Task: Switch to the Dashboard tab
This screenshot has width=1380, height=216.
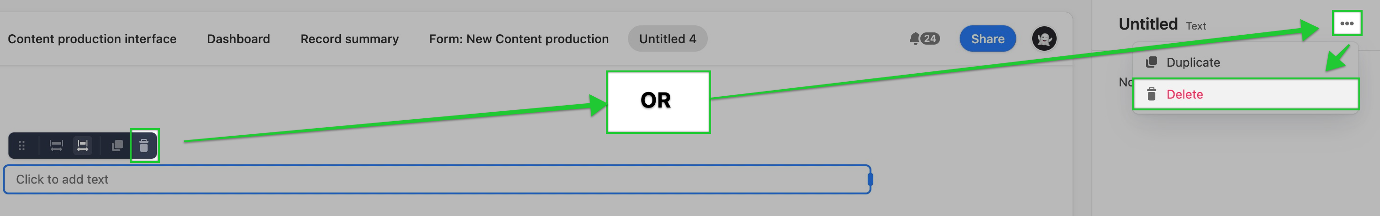Action: coord(238,39)
